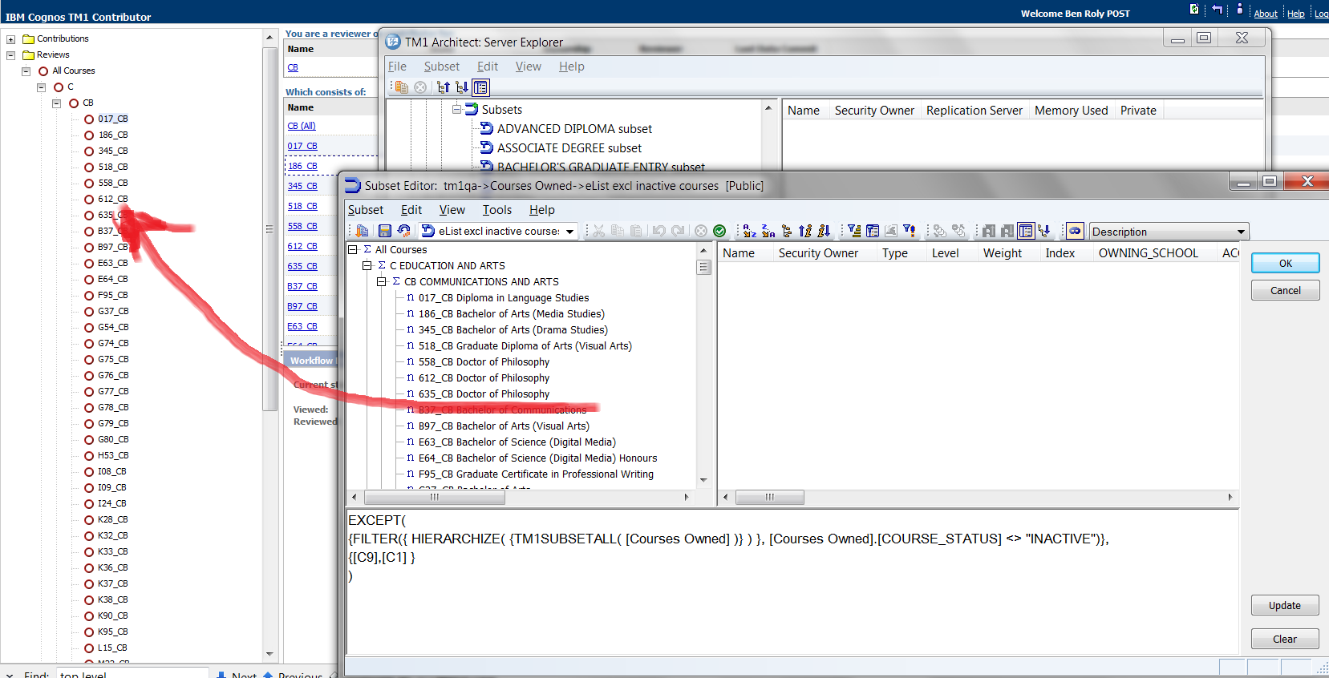Click the Paste icon in Subset Editor toolbar

click(x=636, y=231)
